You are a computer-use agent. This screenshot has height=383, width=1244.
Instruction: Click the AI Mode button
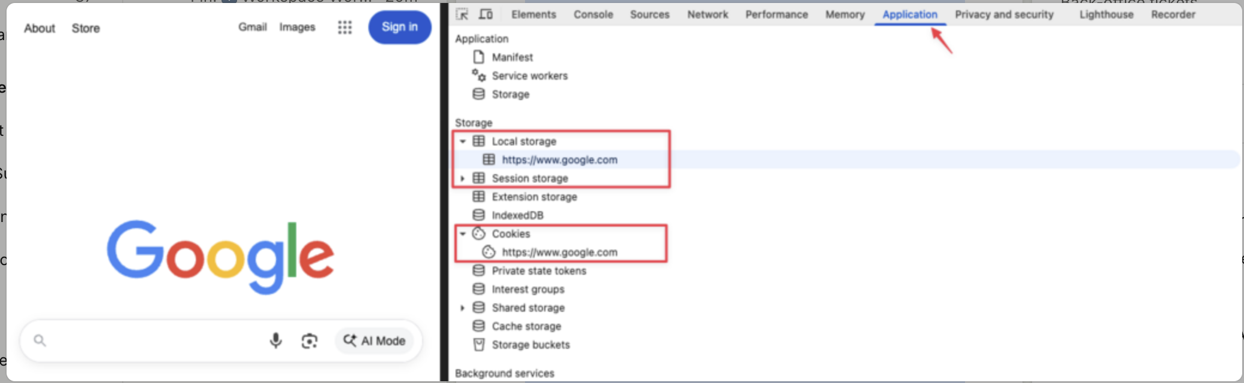[374, 341]
